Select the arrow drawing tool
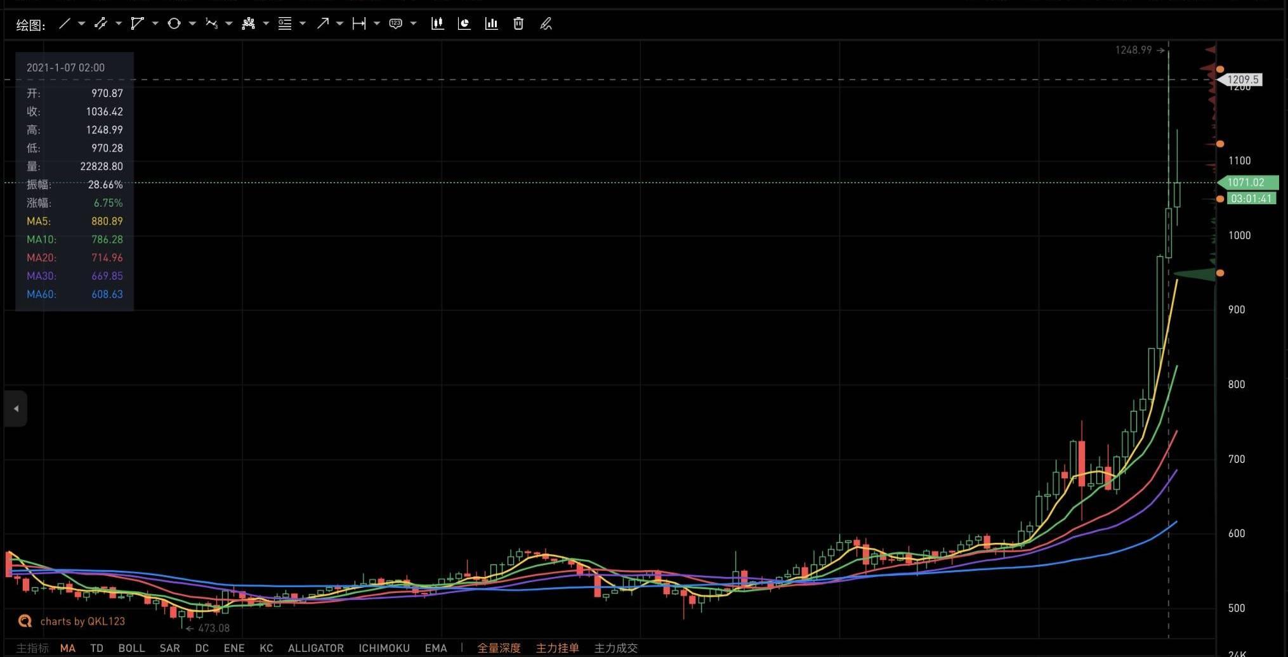Screen dimensions: 1288x657 (x=322, y=24)
